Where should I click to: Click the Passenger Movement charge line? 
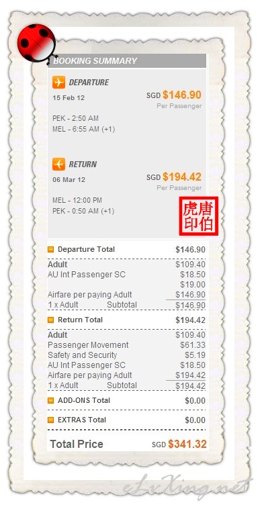coord(126,345)
